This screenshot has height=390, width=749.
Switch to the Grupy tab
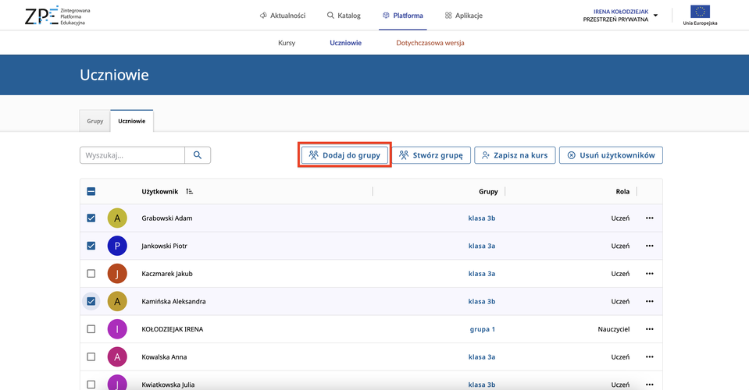tap(95, 122)
